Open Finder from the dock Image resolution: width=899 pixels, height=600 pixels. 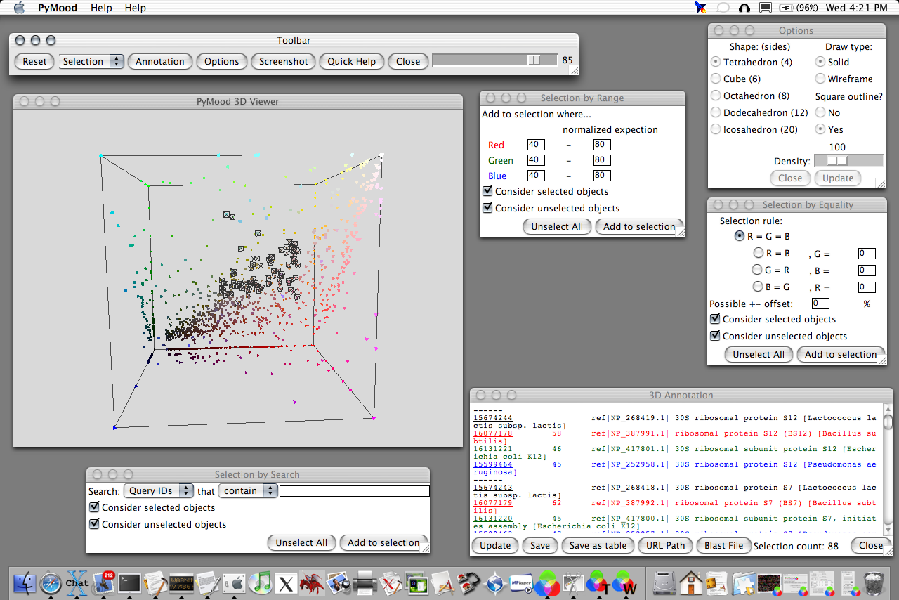(25, 582)
